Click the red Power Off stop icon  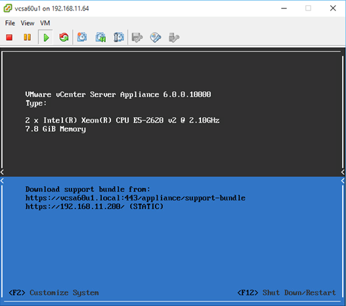coord(9,37)
